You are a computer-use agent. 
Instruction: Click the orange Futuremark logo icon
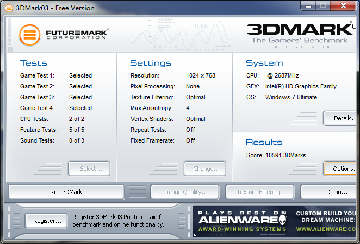tap(29, 35)
